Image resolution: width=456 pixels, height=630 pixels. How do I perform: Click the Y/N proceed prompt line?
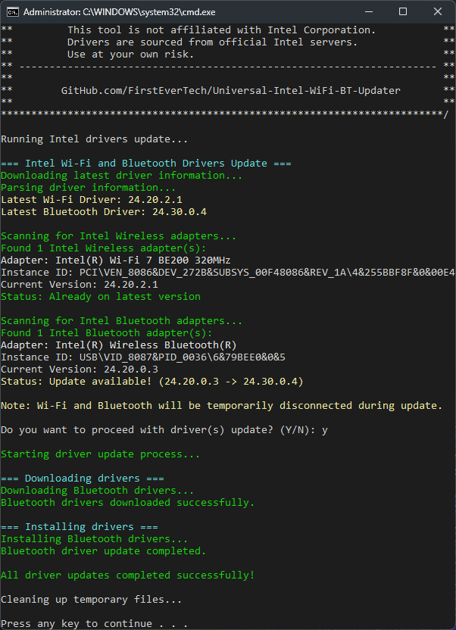coord(164,430)
